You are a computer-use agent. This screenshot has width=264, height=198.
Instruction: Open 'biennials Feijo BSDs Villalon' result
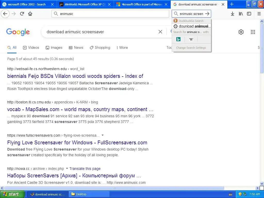[75, 76]
